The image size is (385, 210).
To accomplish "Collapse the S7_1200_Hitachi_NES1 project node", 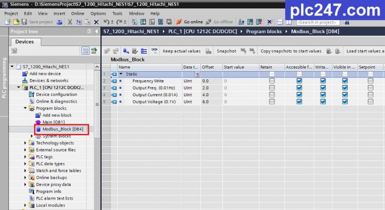I will (12, 66).
